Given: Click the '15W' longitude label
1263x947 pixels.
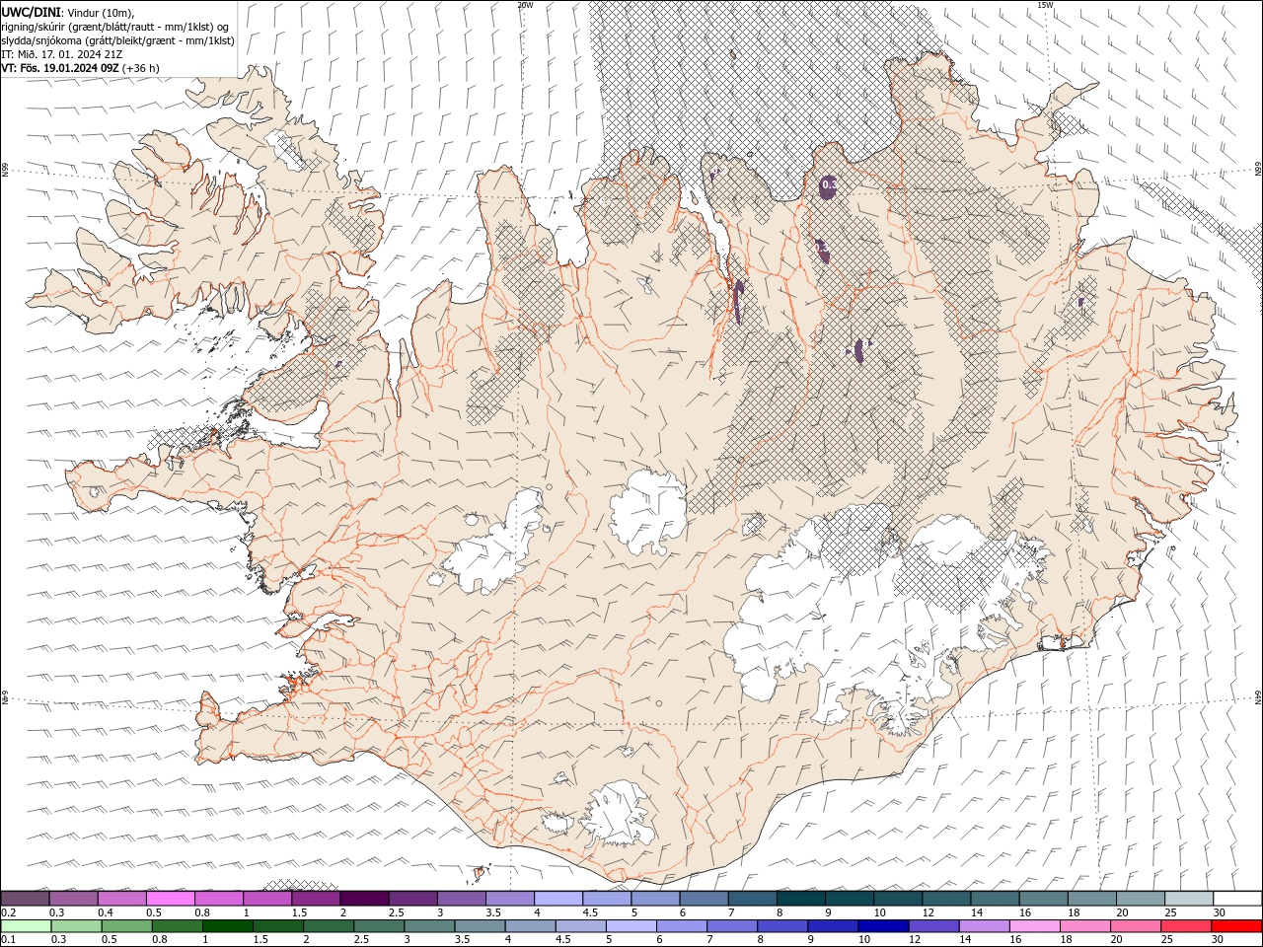Looking at the screenshot, I should 1045,5.
